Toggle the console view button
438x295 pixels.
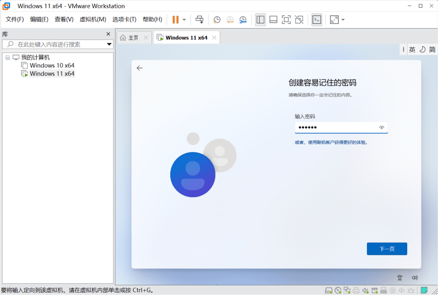[317, 20]
